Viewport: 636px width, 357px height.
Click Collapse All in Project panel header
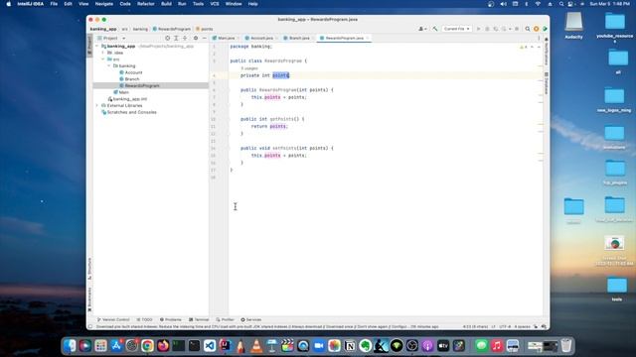185,38
